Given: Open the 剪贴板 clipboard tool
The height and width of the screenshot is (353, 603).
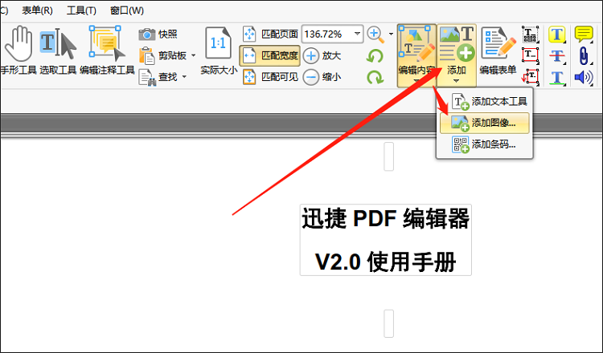Looking at the screenshot, I should (162, 55).
